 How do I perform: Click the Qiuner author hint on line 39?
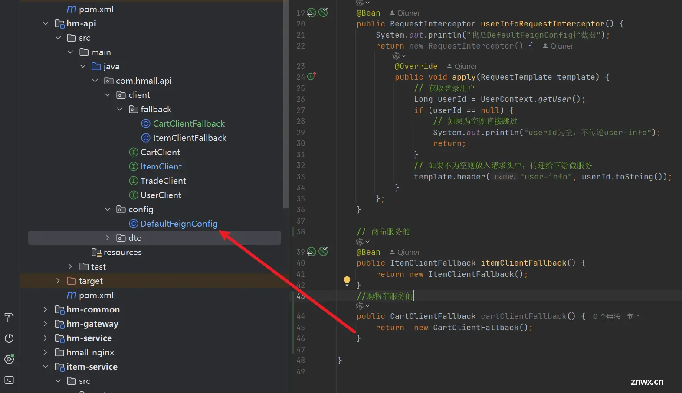(405, 252)
